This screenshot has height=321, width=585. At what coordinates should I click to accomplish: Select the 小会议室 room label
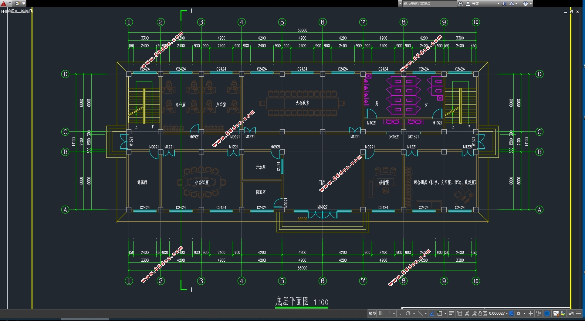point(202,182)
